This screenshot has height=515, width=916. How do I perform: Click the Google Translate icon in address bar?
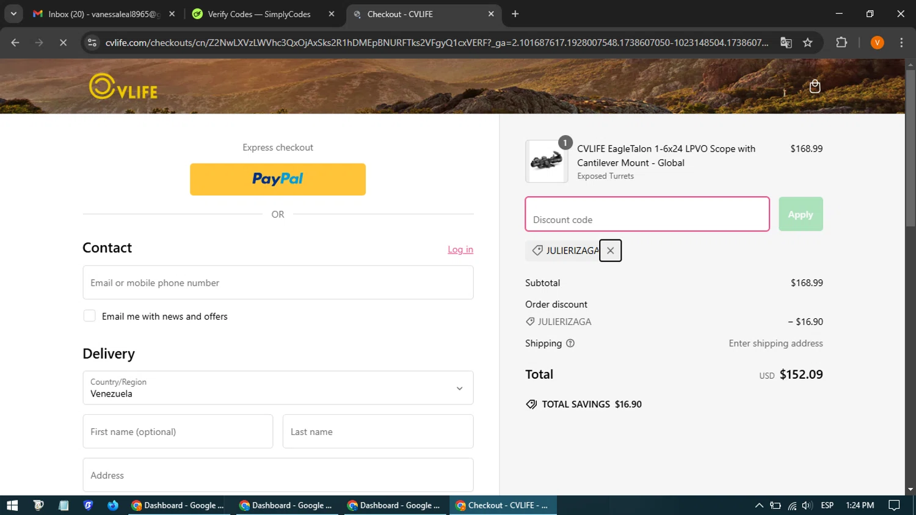click(x=786, y=43)
